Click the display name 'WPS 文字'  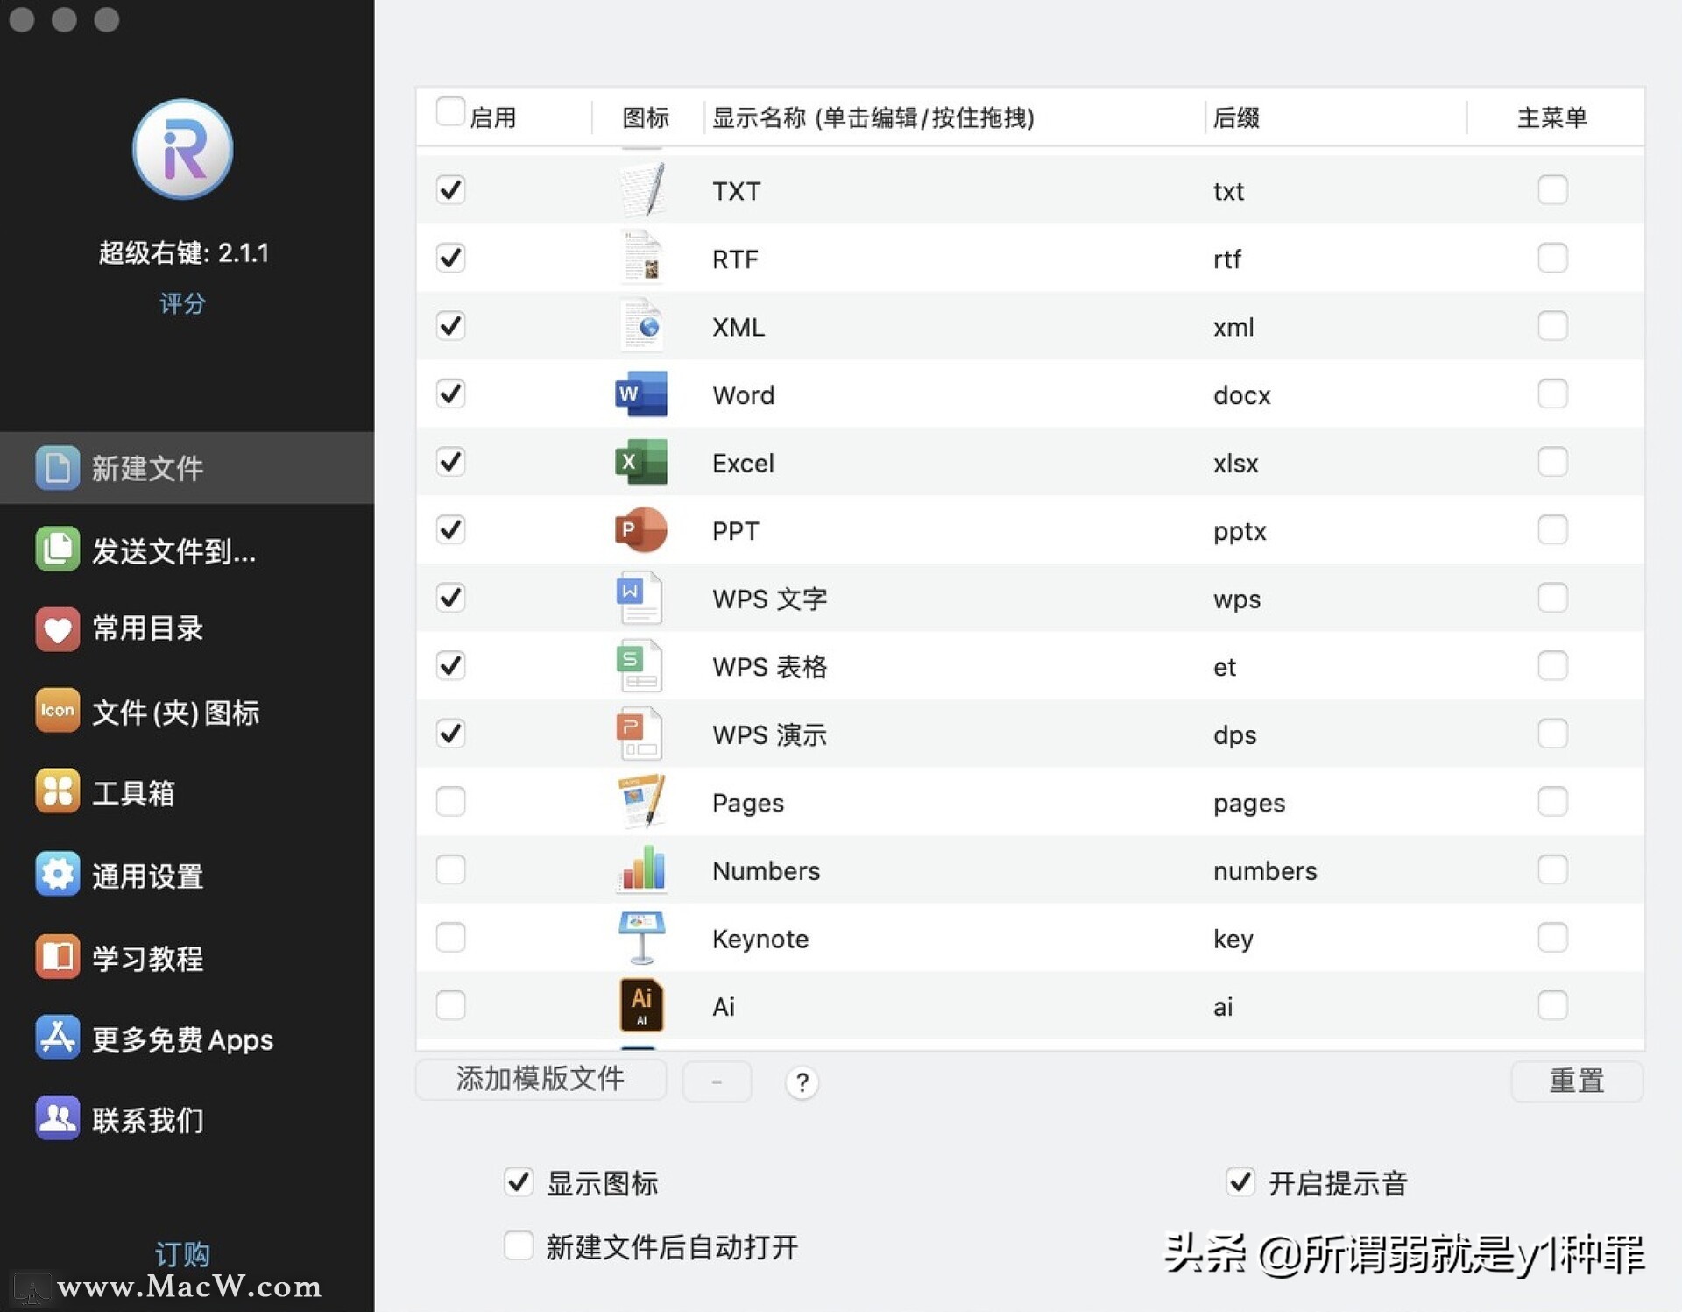click(769, 599)
